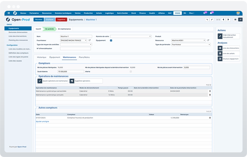Image resolution: width=247 pixels, height=157 pixels.
Task: Open the Plus menu in top bar
Action: click(191, 13)
